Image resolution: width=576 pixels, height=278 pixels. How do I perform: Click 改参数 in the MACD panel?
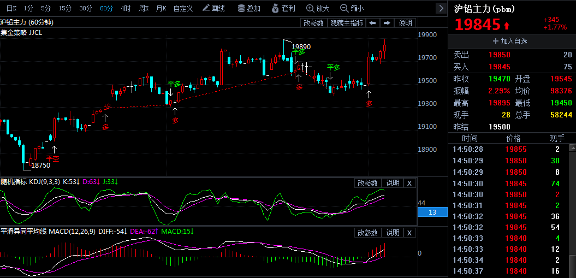click(367, 233)
